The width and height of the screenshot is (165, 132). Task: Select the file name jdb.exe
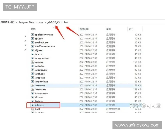pyautogui.click(x=39, y=97)
